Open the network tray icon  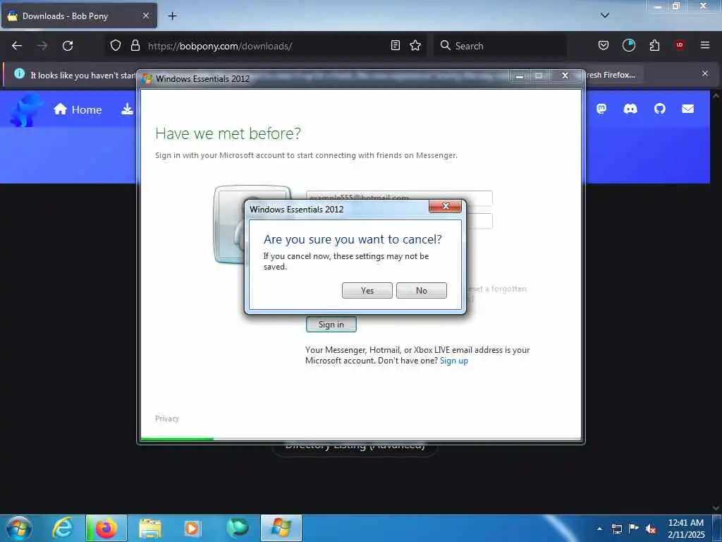coord(617,529)
